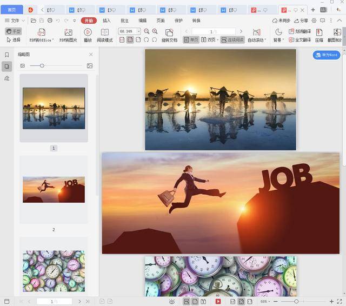Click the print icon in quick access bar
The image size is (346, 306).
50,21
